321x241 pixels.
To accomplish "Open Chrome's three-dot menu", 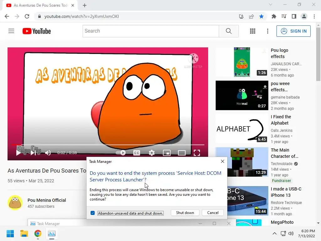I will pos(314,16).
